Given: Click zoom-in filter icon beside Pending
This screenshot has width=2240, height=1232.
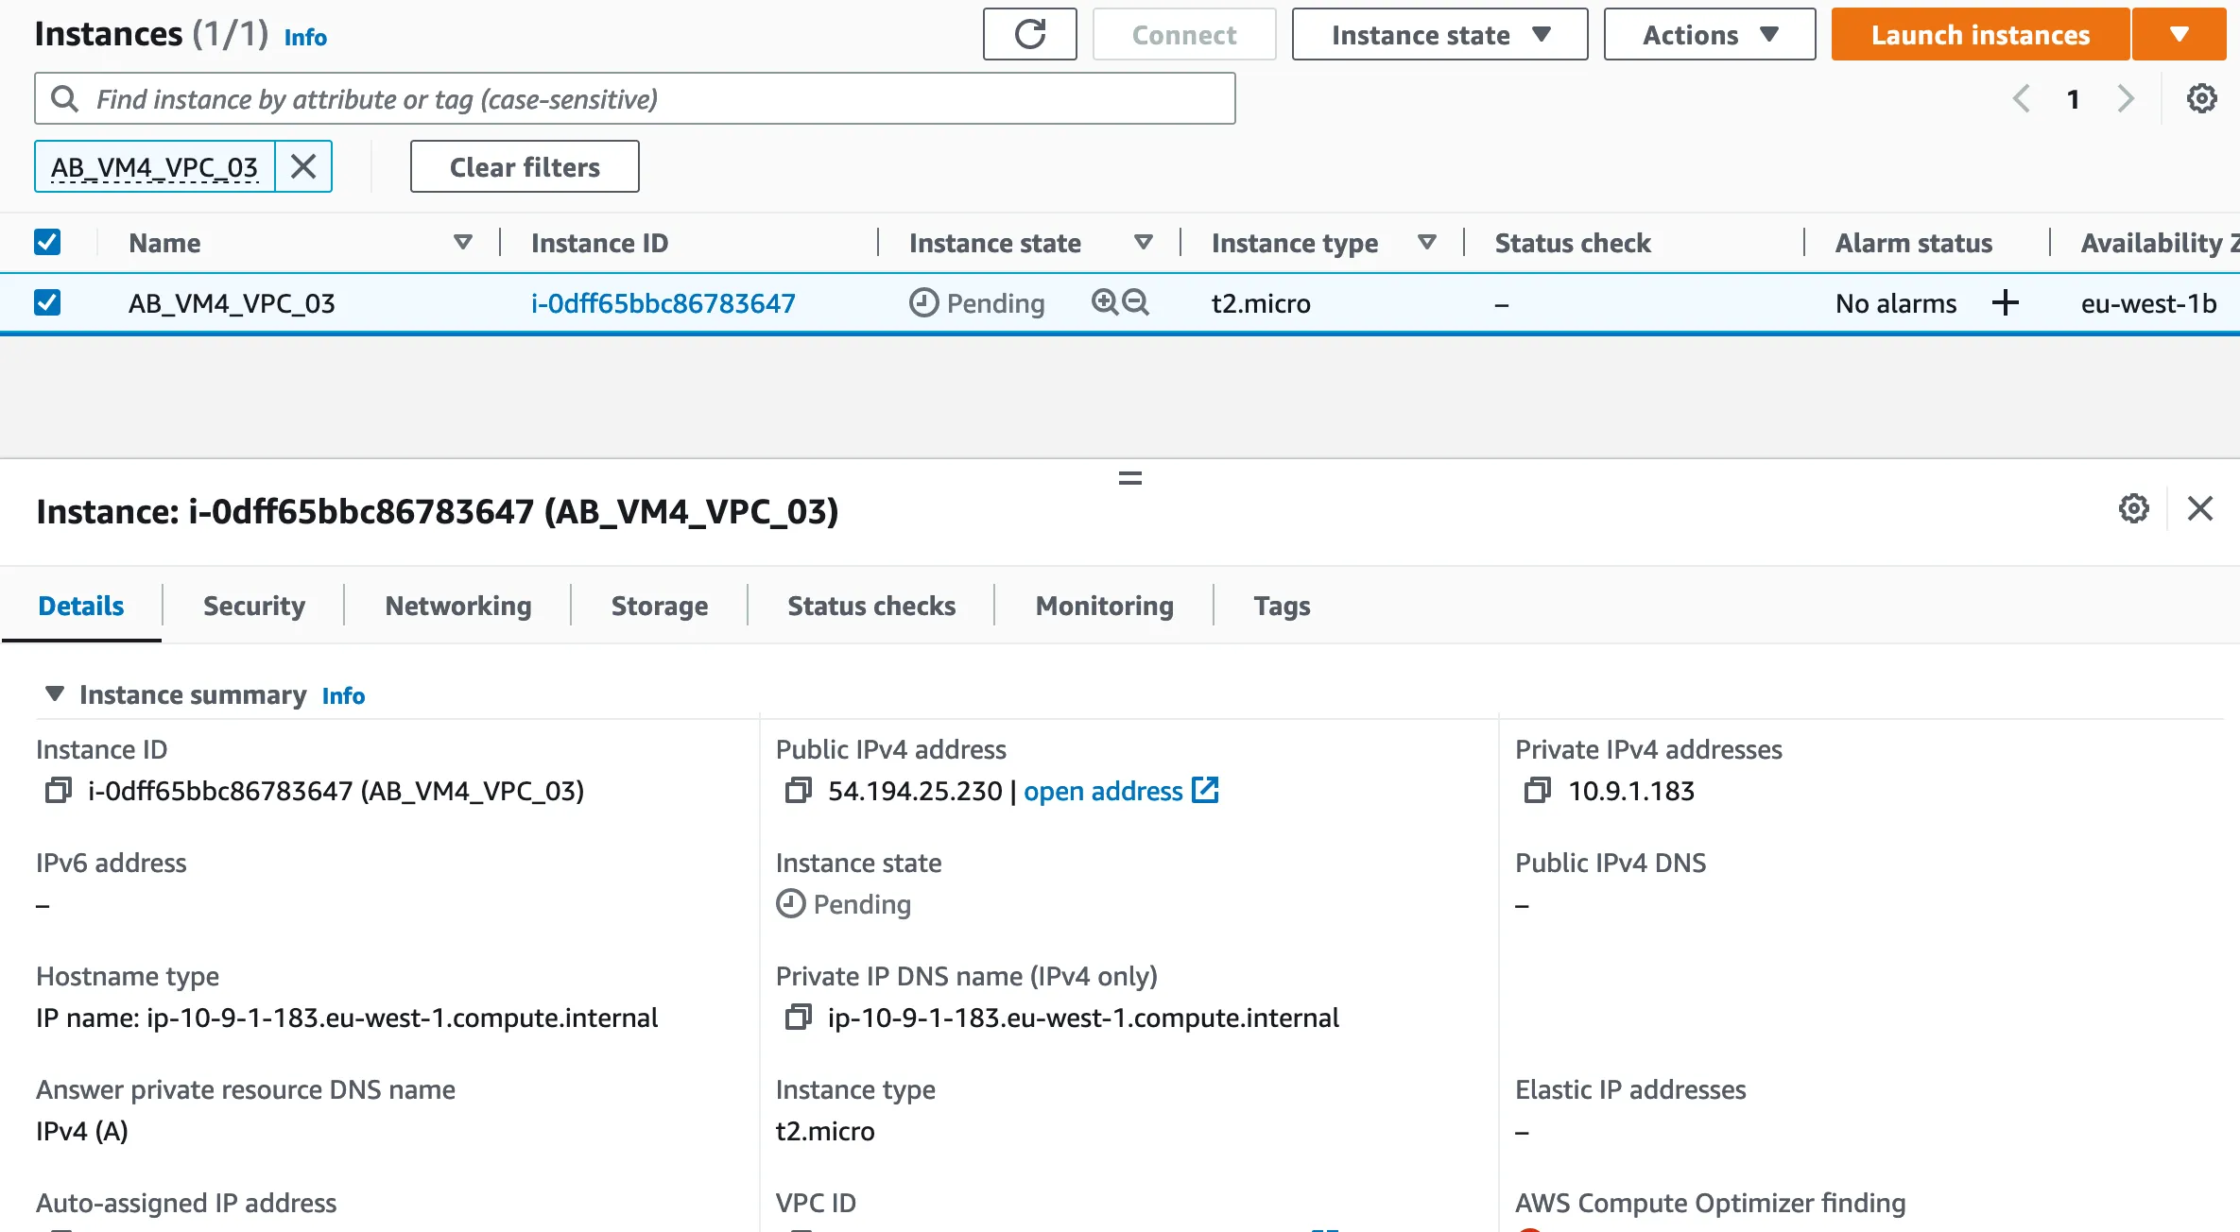Looking at the screenshot, I should click(1104, 302).
